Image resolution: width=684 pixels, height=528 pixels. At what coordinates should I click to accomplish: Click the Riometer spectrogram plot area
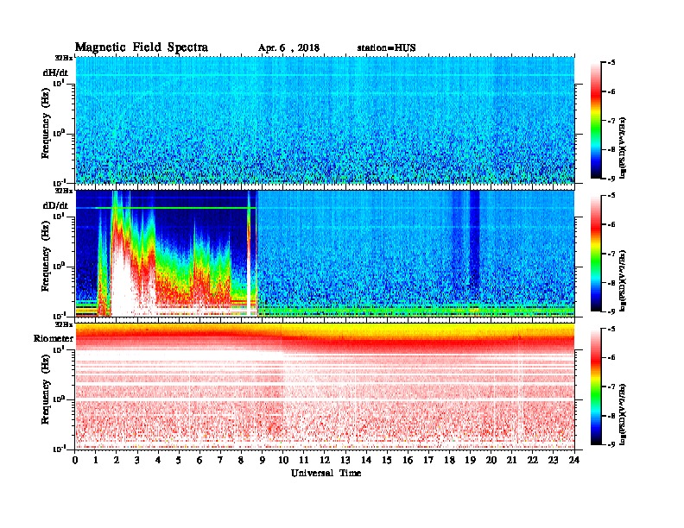[325, 387]
